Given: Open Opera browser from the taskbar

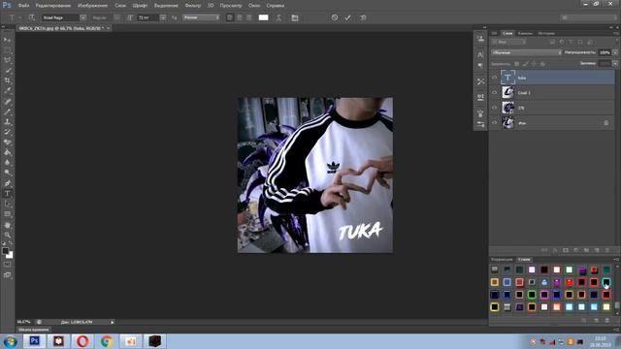Looking at the screenshot, I should pyautogui.click(x=82, y=340).
